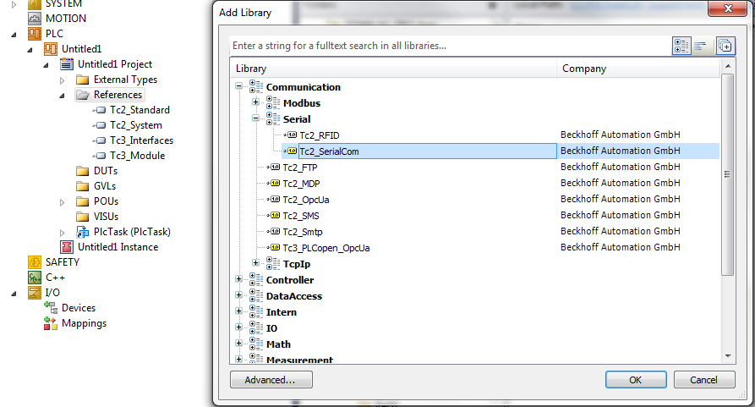Close the Add Library dialog
The image size is (755, 407).
point(728,8)
